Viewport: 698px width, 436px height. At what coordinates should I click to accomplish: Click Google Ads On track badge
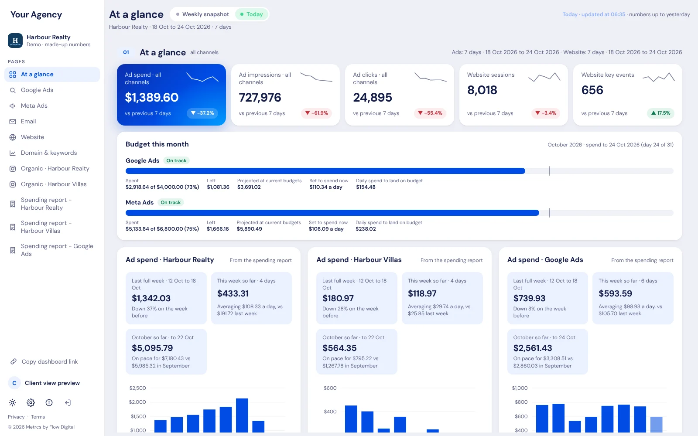click(x=176, y=160)
